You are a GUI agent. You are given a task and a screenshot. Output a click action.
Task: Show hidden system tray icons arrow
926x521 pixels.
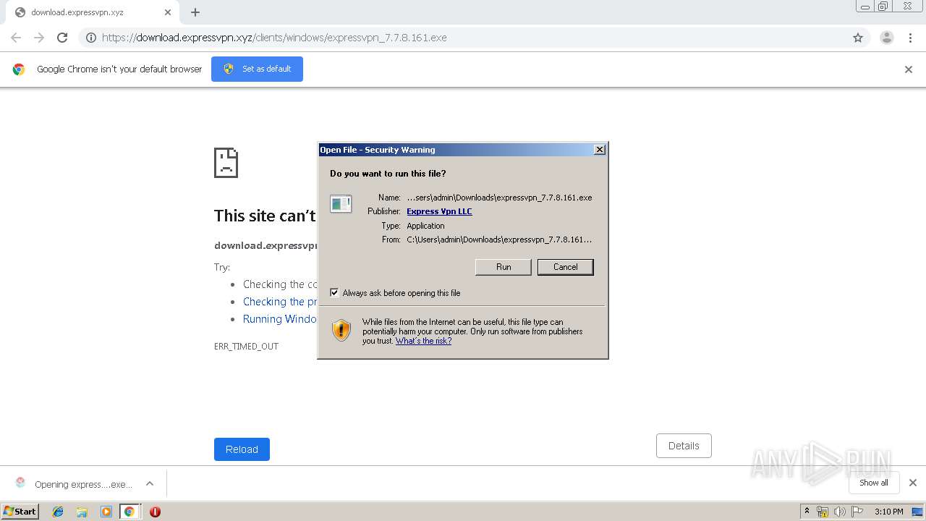tap(807, 511)
